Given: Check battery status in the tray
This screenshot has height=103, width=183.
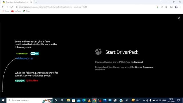Looking at the screenshot, I should [154, 100].
